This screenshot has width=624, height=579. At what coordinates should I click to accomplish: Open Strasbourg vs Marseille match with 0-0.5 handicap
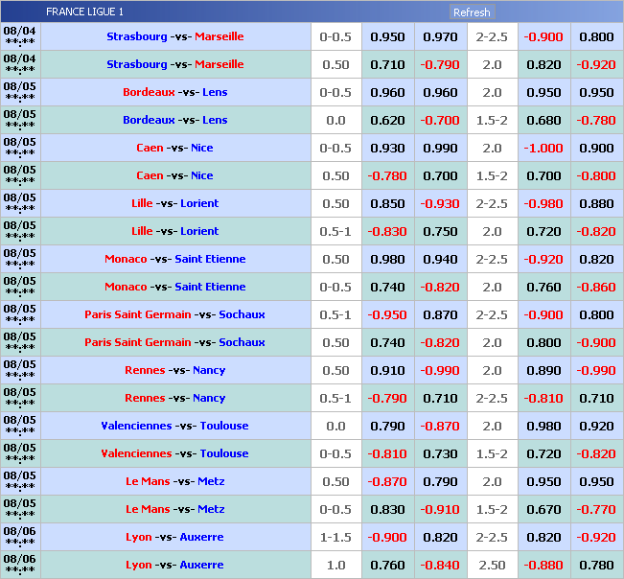click(x=175, y=36)
